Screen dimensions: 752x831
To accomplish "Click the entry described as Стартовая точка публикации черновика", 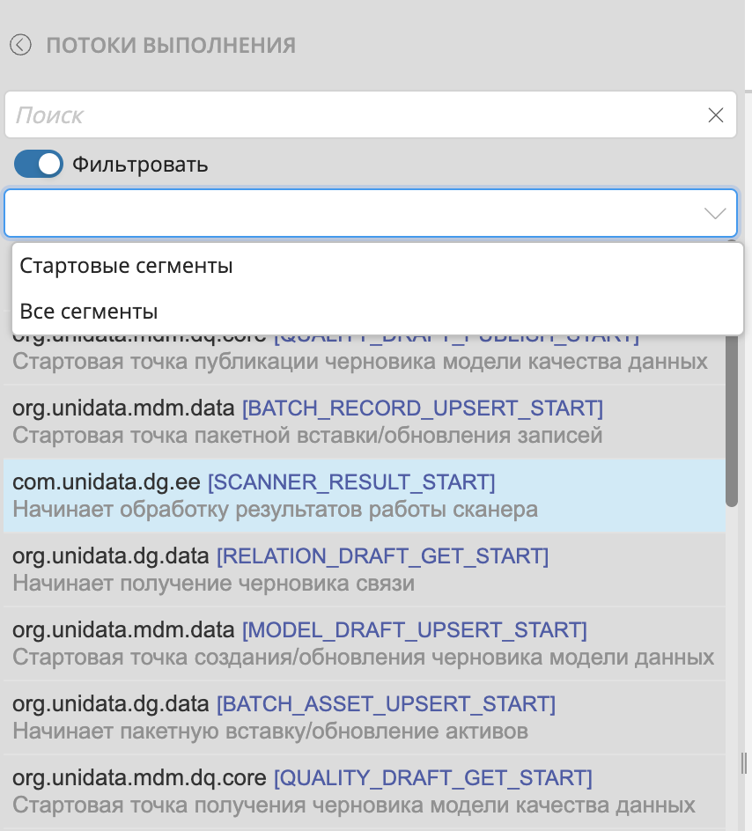I will click(359, 361).
